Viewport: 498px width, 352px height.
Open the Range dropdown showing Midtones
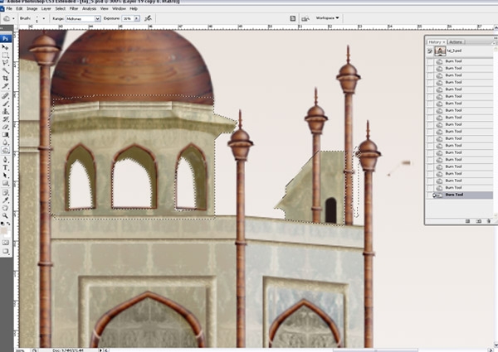tap(83, 19)
